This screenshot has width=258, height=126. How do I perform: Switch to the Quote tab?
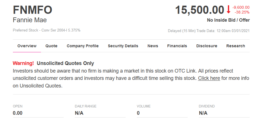(x=51, y=46)
